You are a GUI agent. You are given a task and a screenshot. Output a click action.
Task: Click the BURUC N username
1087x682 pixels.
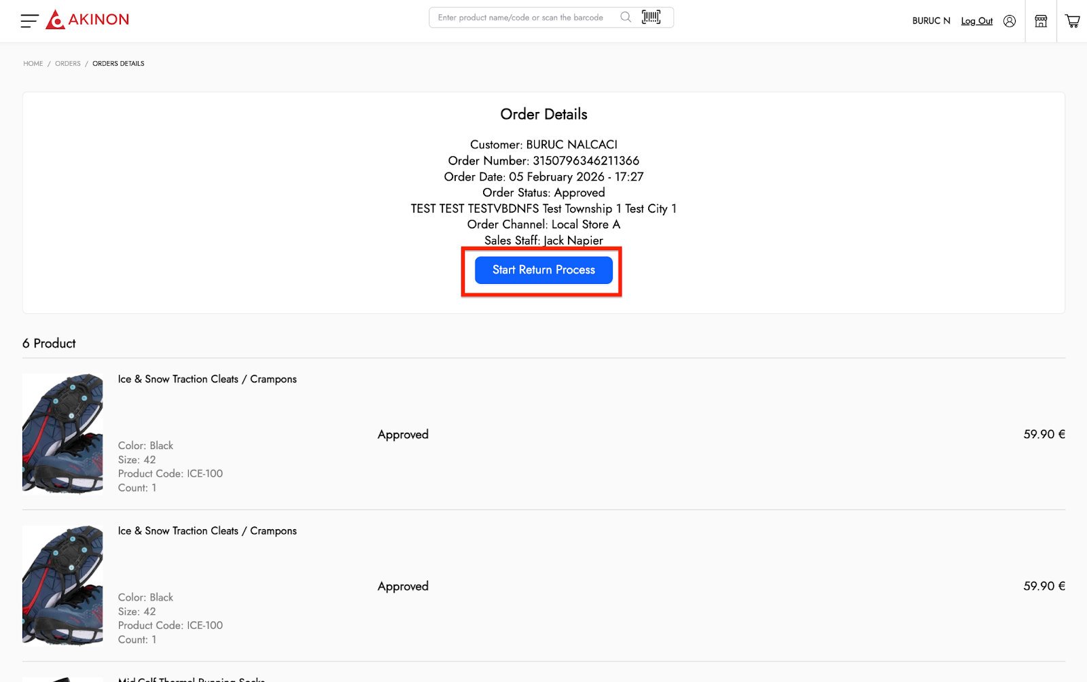(931, 21)
